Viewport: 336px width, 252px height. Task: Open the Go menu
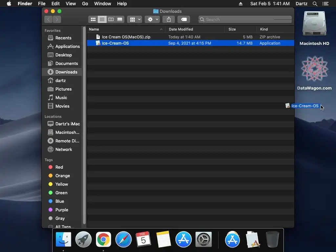85,4
